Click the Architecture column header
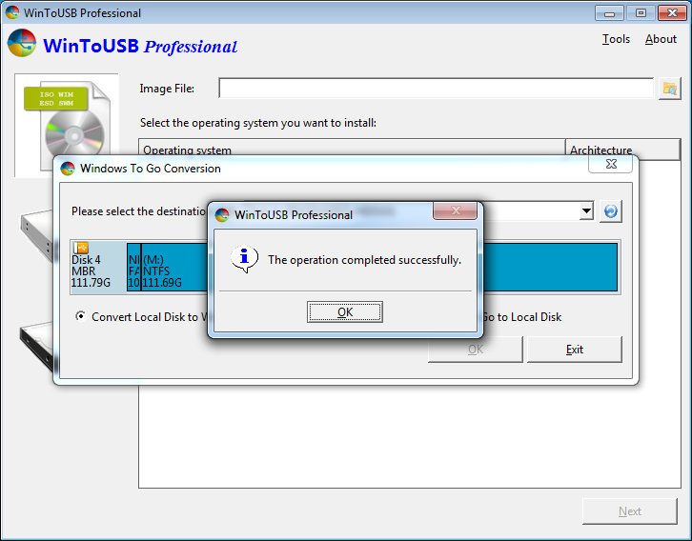692x541 pixels. 622,150
